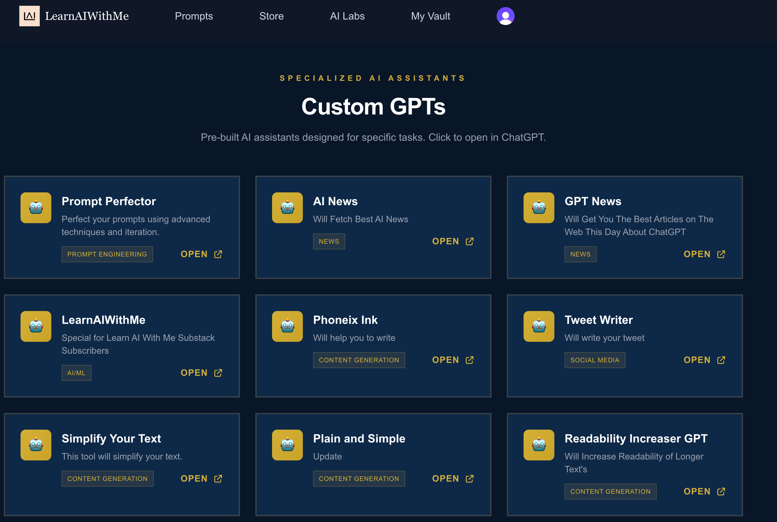777x522 pixels.
Task: Open the user profile avatar
Action: tap(505, 16)
